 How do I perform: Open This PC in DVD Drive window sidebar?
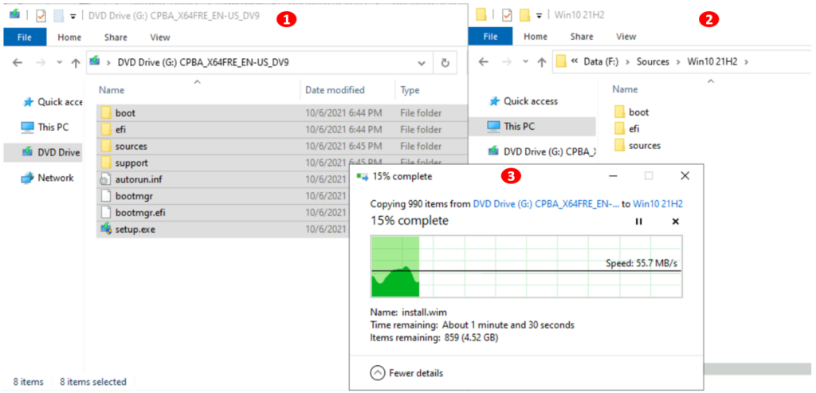click(x=45, y=127)
